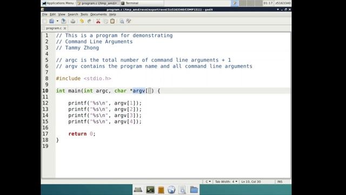Open the blue home folder dock icon

point(194,190)
